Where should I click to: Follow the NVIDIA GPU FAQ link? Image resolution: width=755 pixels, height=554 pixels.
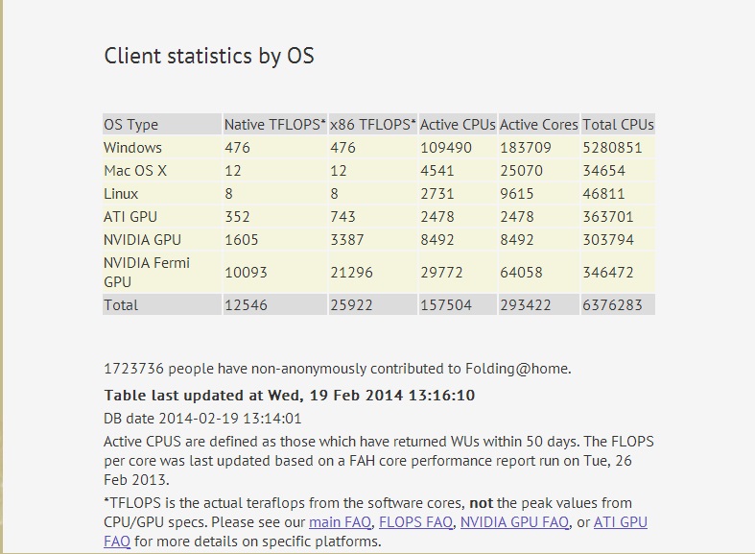515,522
